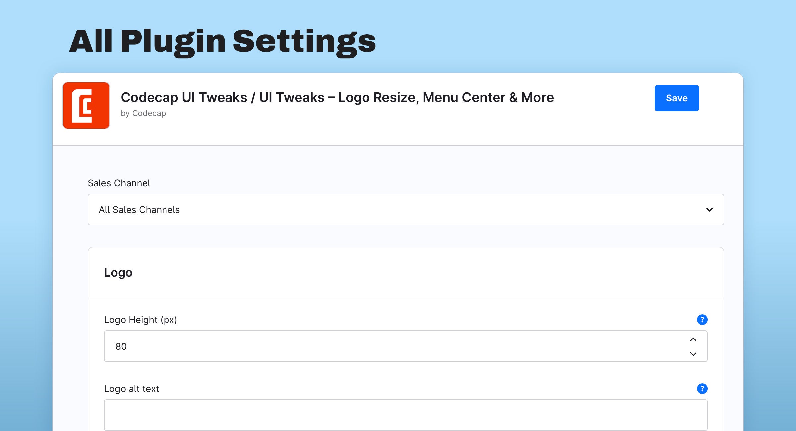
Task: Focus the Logo Height number field
Action: click(406, 346)
